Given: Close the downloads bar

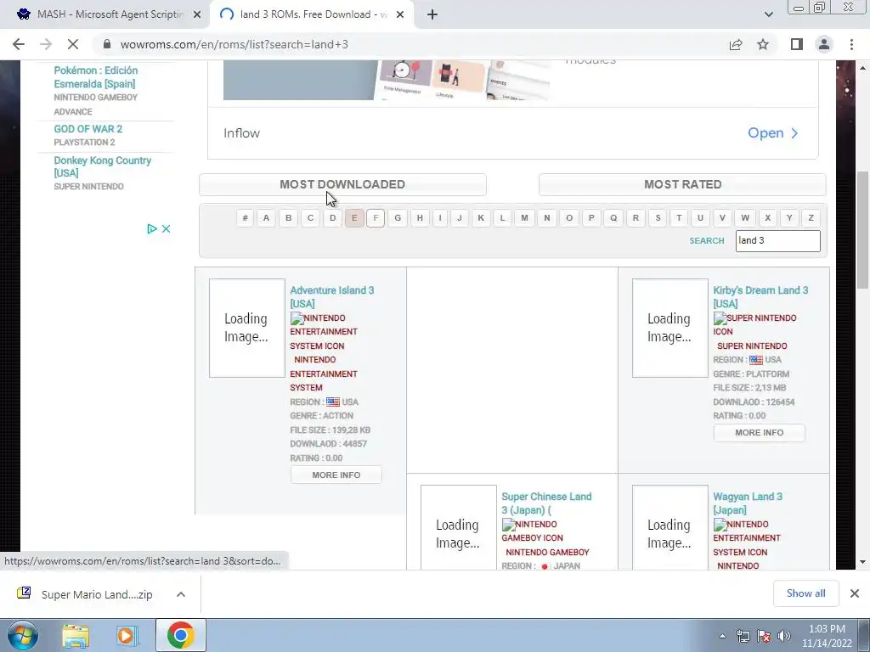Looking at the screenshot, I should point(855,593).
